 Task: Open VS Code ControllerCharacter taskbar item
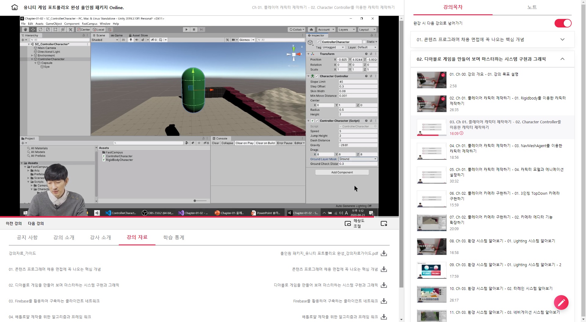click(x=121, y=213)
